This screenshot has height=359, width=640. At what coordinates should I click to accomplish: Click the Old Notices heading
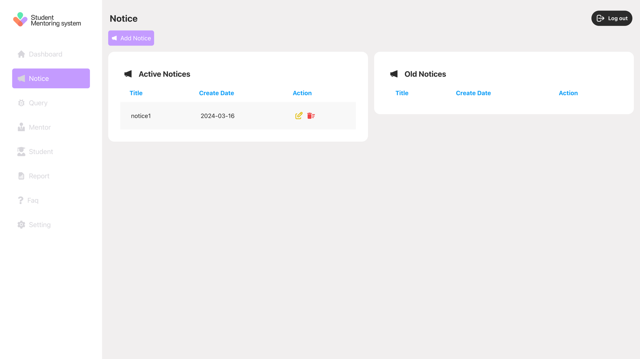[425, 74]
